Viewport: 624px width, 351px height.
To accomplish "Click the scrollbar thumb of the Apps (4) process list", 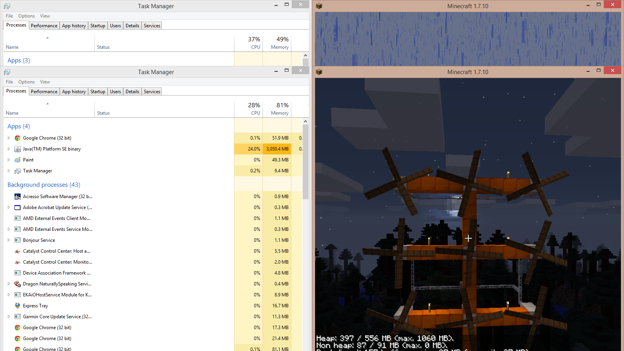I will point(305,162).
